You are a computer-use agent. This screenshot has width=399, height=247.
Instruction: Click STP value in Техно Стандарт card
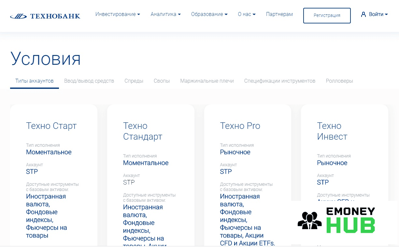(x=129, y=182)
